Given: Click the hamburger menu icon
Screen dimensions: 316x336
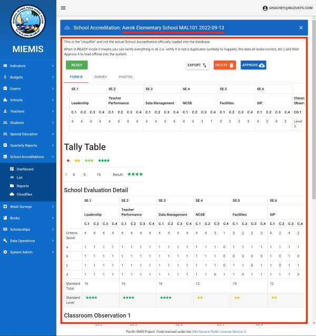Looking at the screenshot, I should click(x=63, y=8).
